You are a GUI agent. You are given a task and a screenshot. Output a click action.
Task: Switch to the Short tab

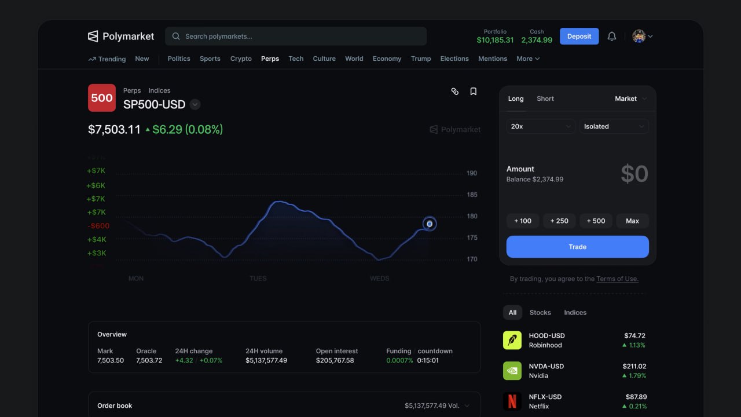click(545, 99)
